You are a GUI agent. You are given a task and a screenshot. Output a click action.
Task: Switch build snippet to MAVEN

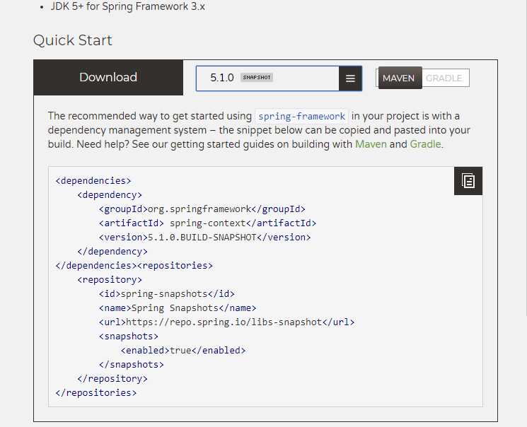400,78
